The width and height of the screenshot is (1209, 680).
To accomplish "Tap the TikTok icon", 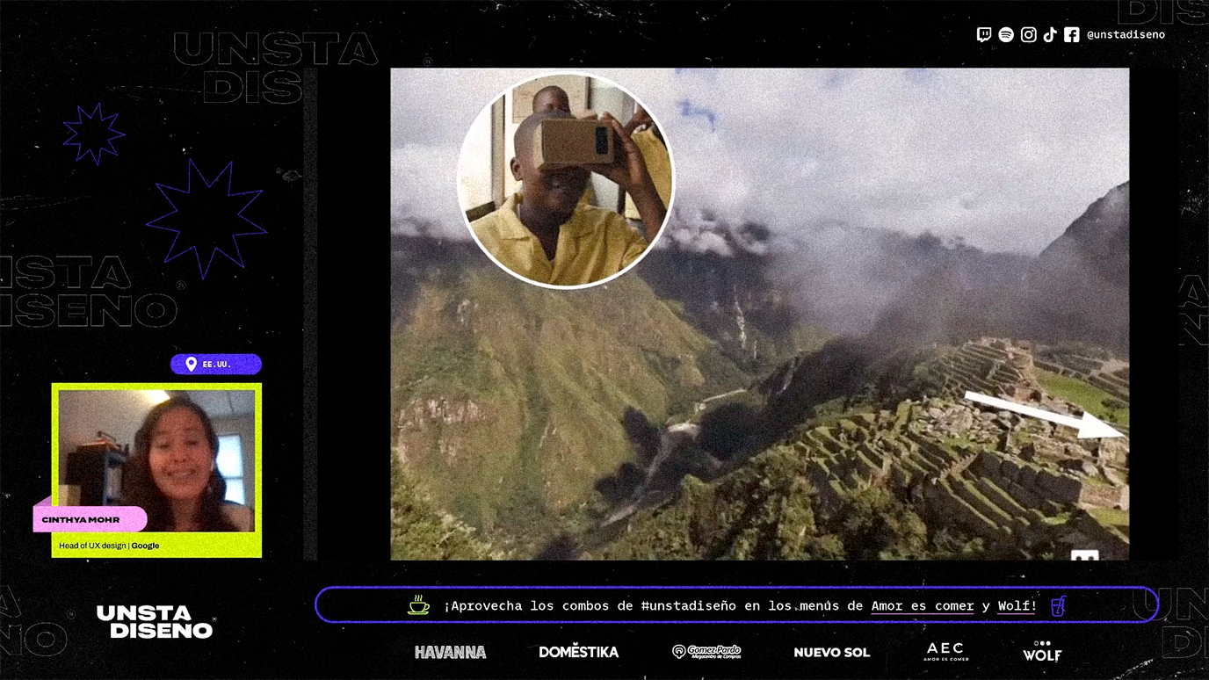I will click(x=1050, y=35).
